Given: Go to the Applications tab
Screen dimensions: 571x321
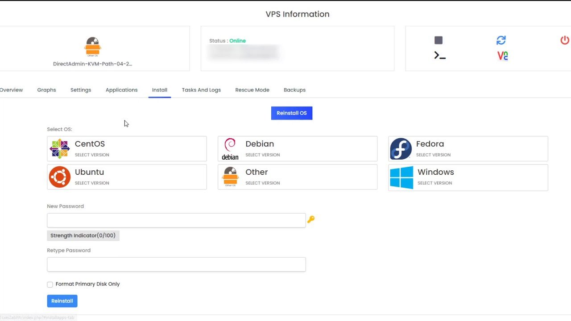Looking at the screenshot, I should click(121, 90).
